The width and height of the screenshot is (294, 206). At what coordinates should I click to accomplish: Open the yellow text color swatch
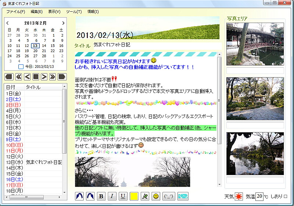134,196
